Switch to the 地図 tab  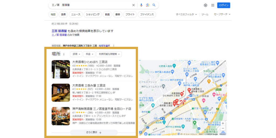53,15
